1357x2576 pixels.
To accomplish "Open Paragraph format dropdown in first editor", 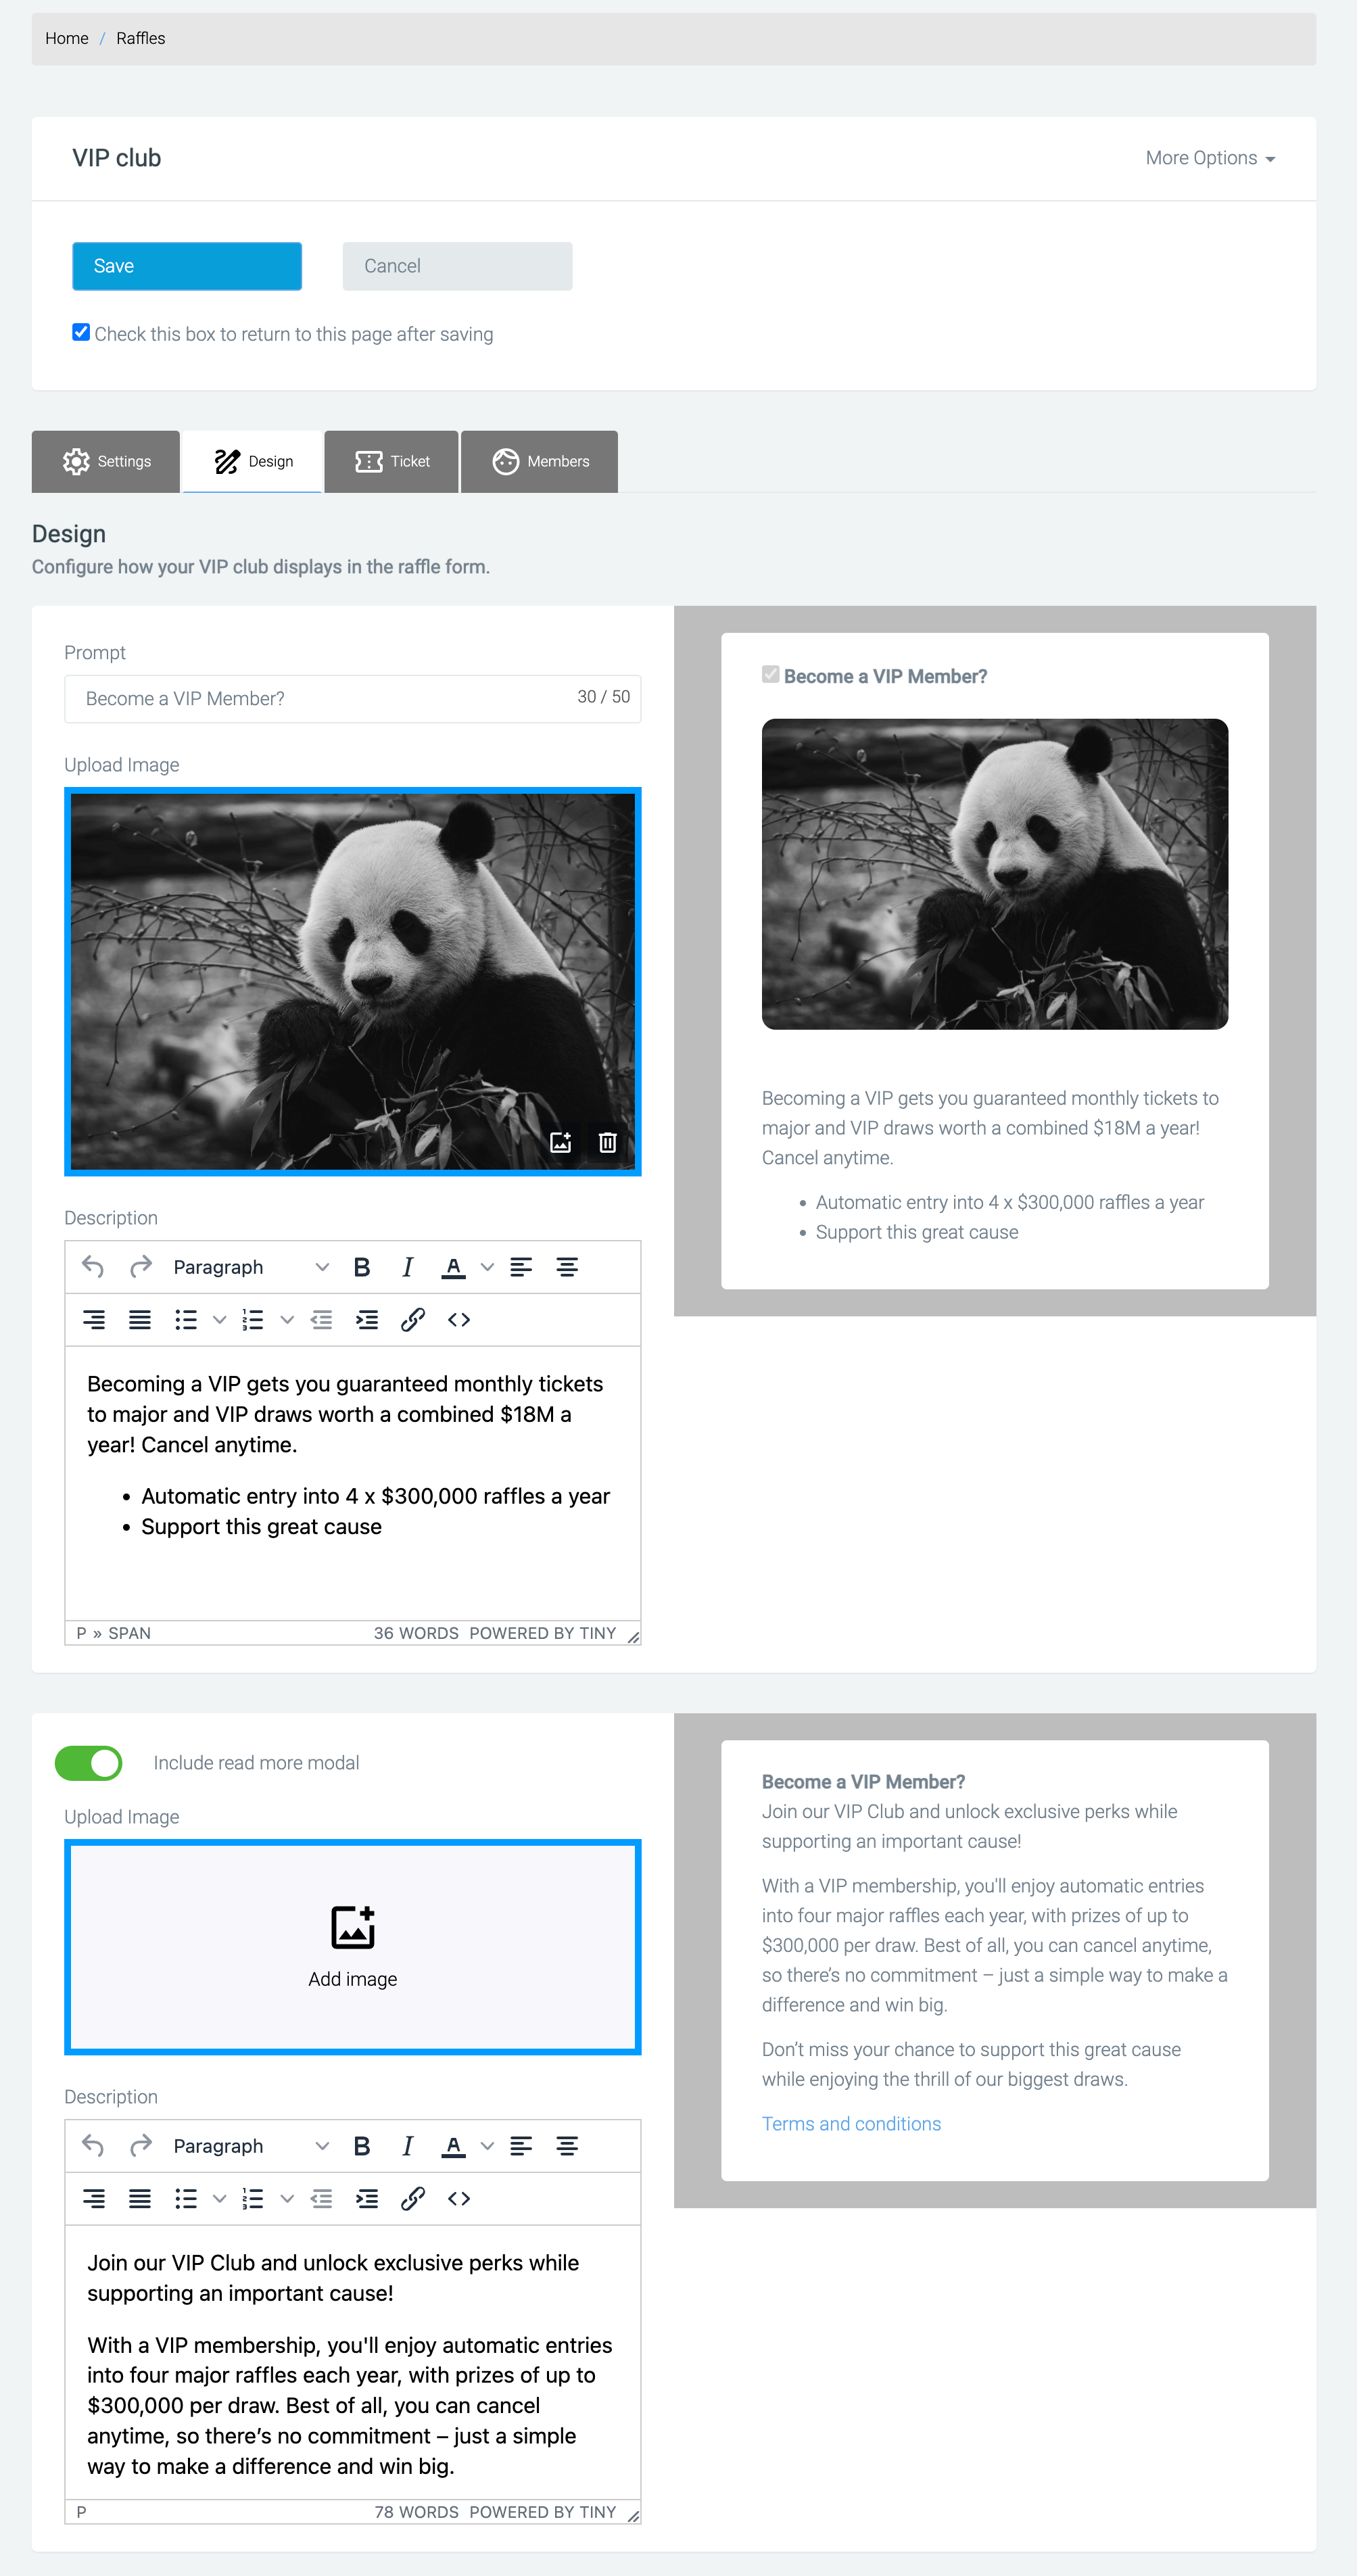I will pyautogui.click(x=250, y=1267).
